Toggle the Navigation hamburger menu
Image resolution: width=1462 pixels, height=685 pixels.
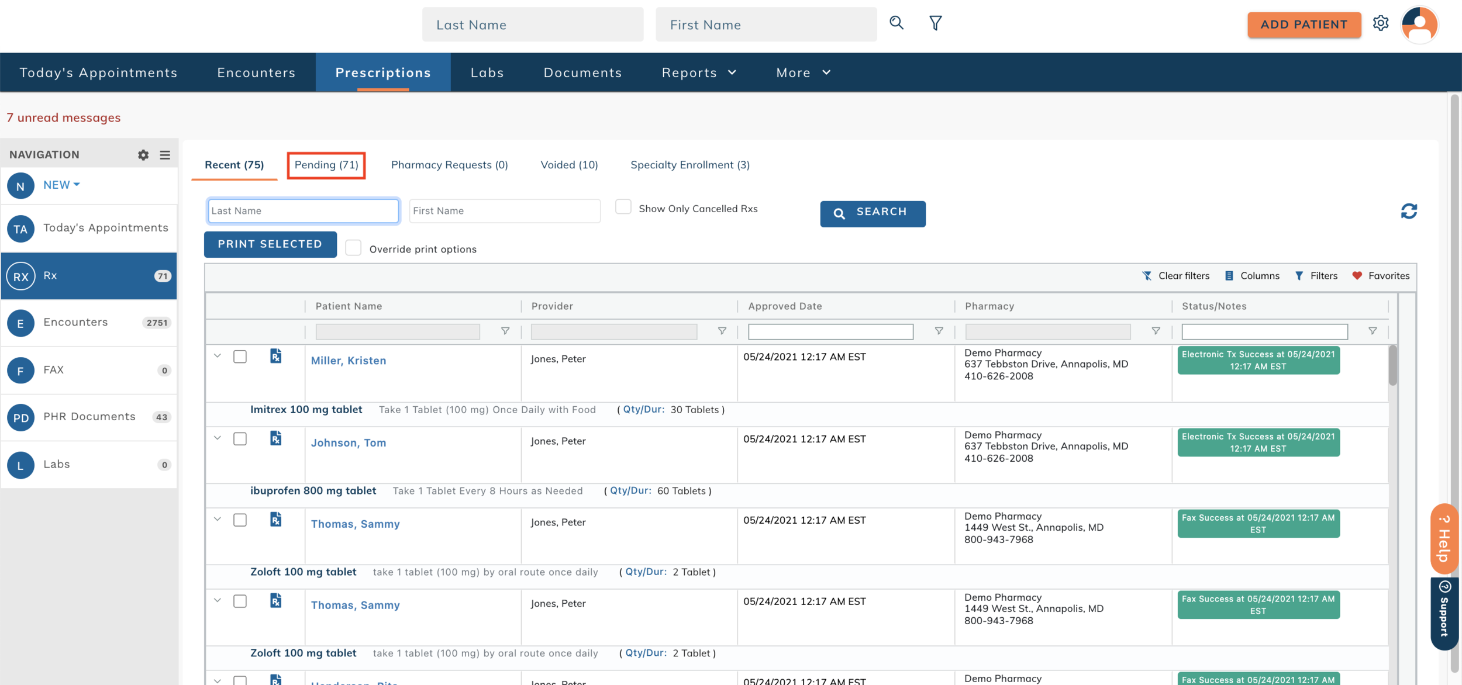[x=165, y=155]
